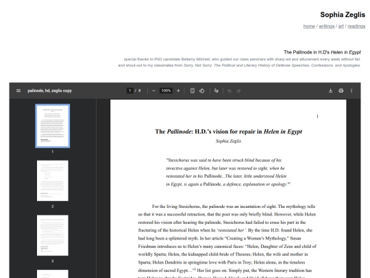Open the writings link

[327, 26]
